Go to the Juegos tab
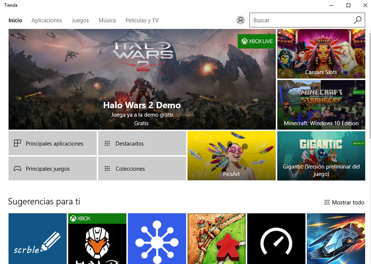 point(80,20)
